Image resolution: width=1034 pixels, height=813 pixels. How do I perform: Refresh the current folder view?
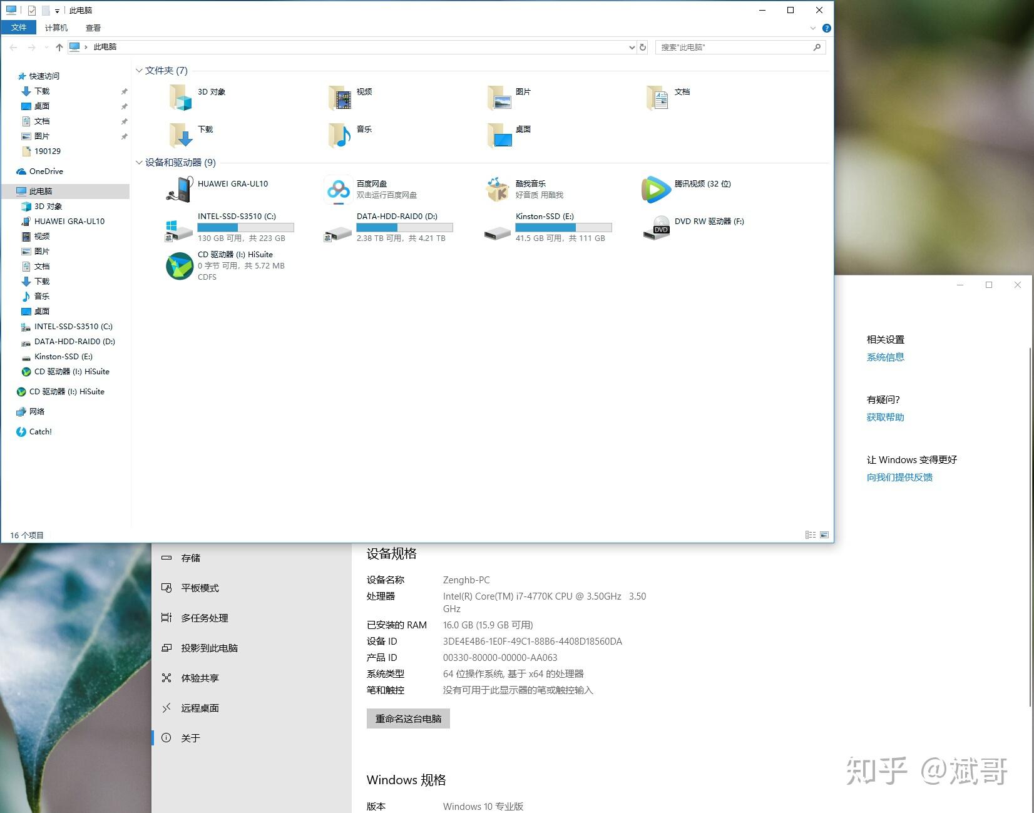(x=642, y=47)
